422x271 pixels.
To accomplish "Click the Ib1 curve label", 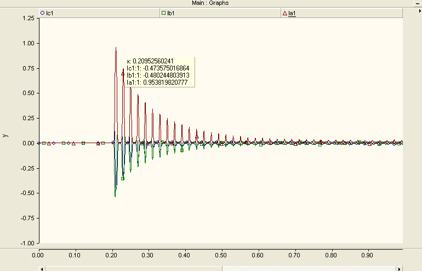I will [170, 13].
